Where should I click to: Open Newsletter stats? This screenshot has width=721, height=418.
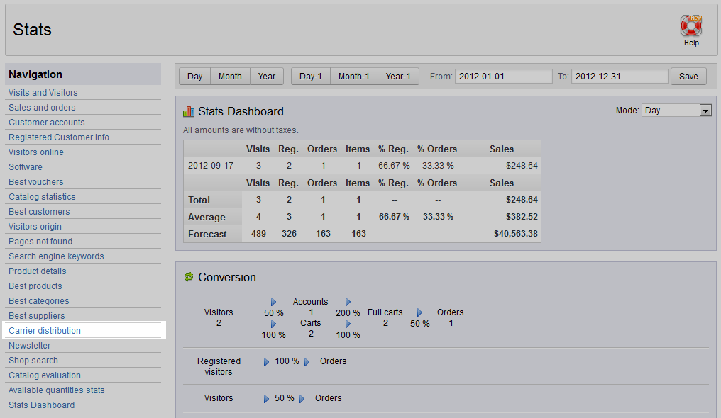click(x=29, y=346)
